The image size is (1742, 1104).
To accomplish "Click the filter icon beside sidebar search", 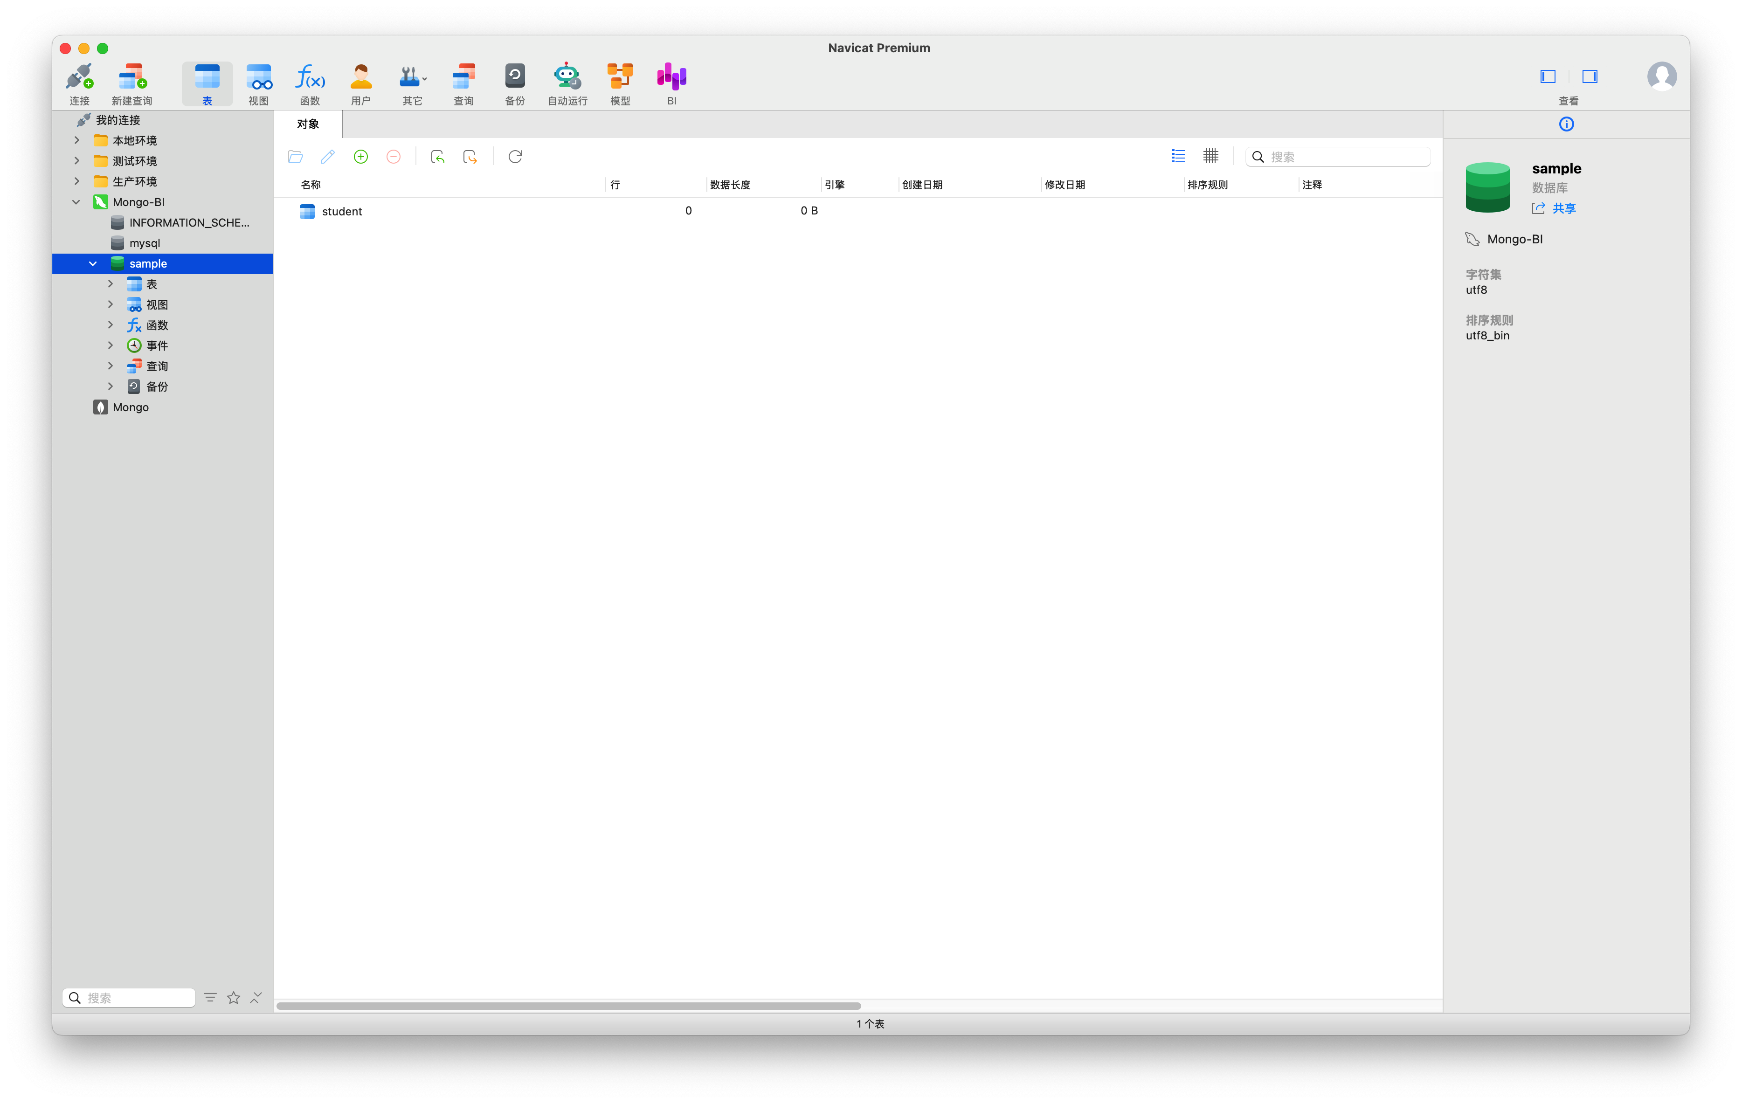I will pos(210,998).
